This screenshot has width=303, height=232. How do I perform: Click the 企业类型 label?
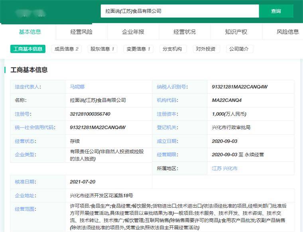(25, 155)
